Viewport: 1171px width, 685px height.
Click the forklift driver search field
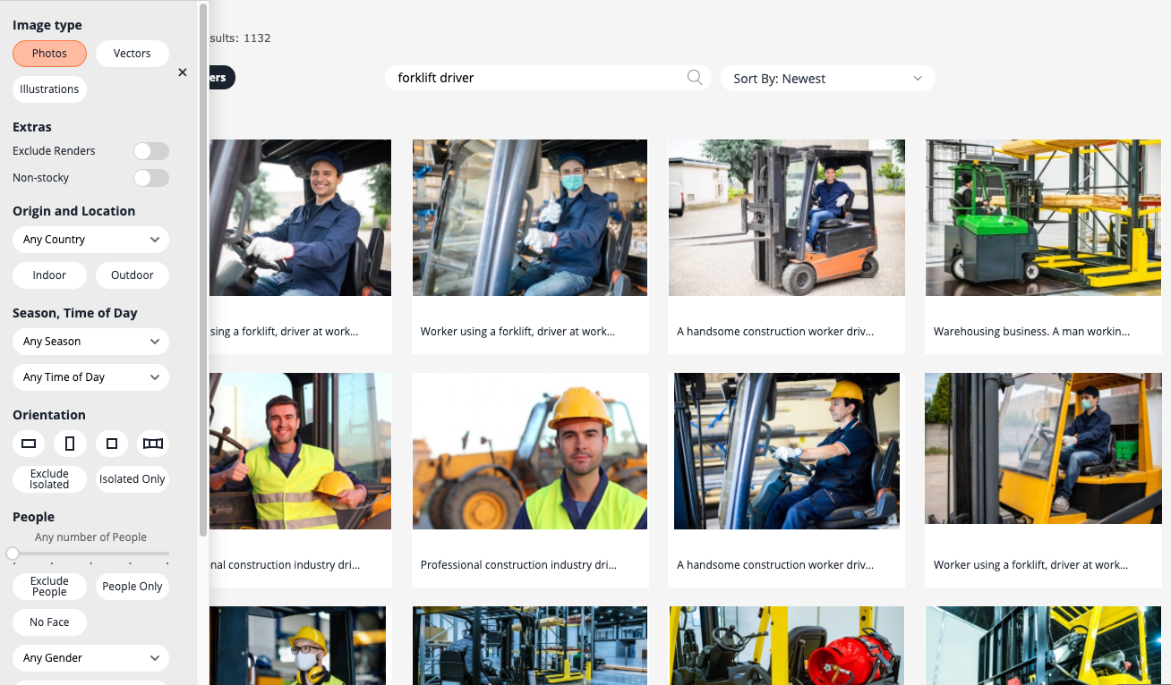pos(537,78)
